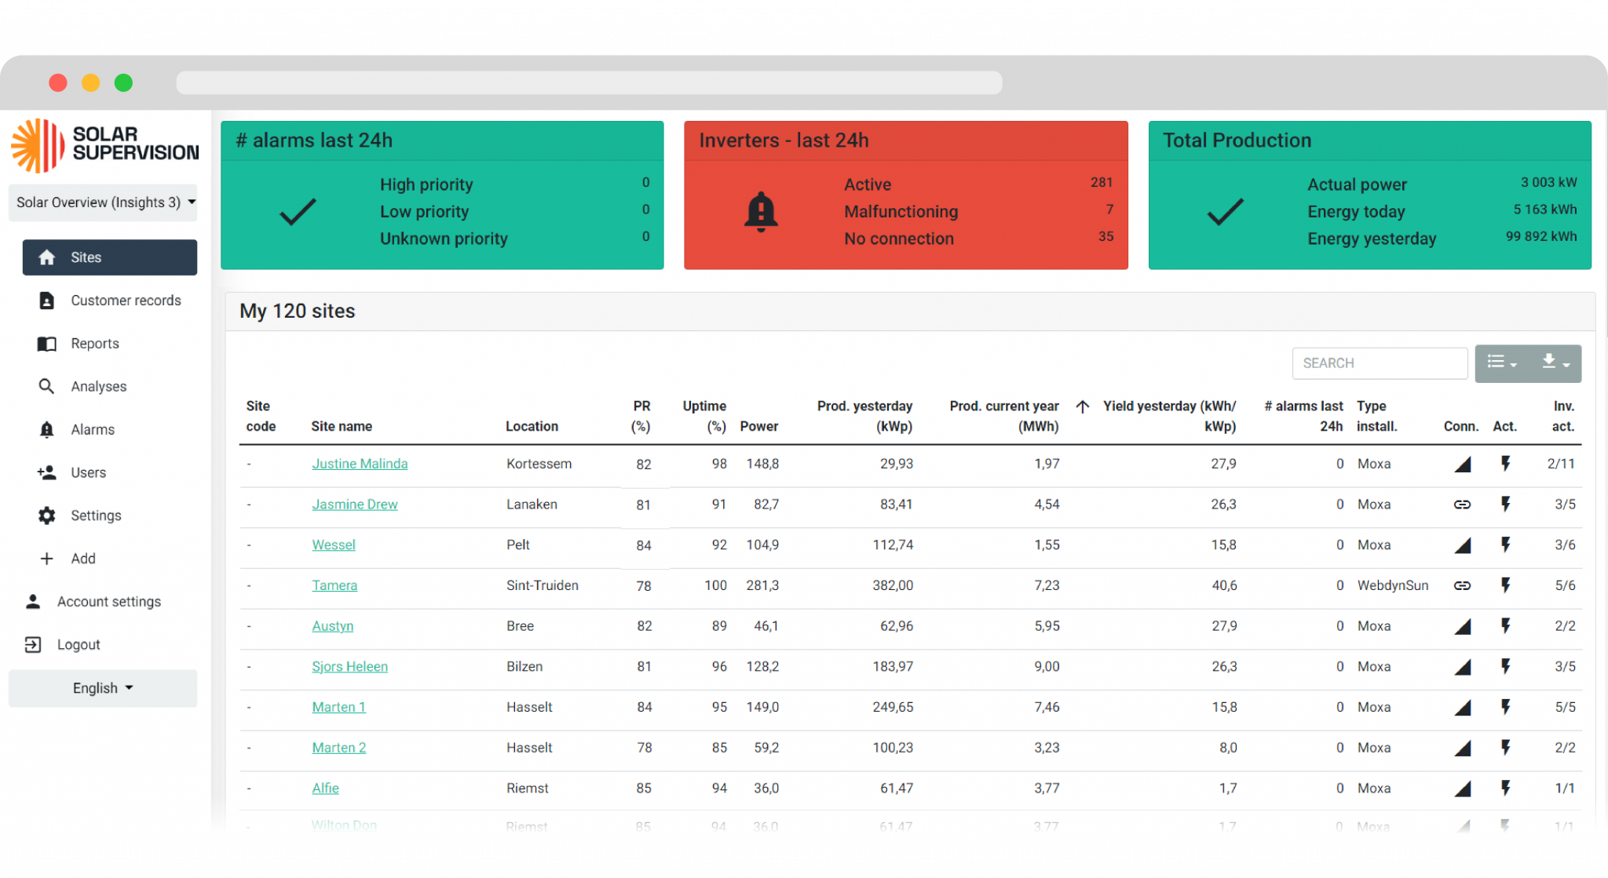The height and width of the screenshot is (878, 1608).
Task: Open the Solar Overview (Insights 3) dropdown
Action: [103, 202]
